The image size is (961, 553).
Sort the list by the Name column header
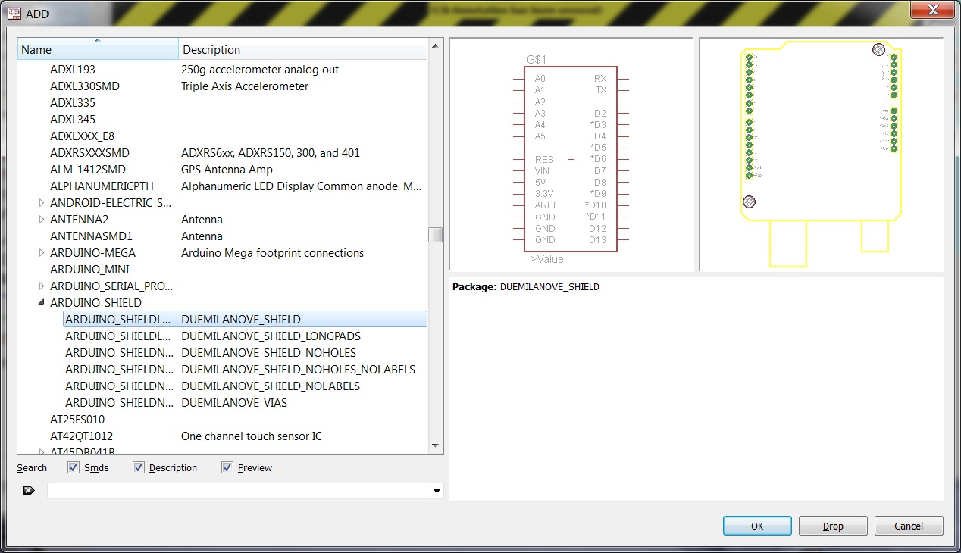99,50
